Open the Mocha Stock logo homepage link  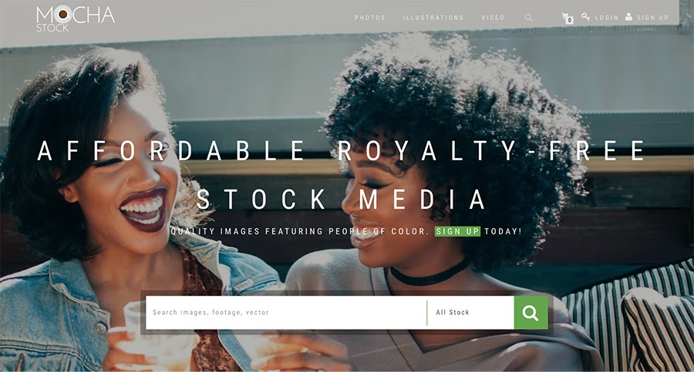[x=76, y=18]
